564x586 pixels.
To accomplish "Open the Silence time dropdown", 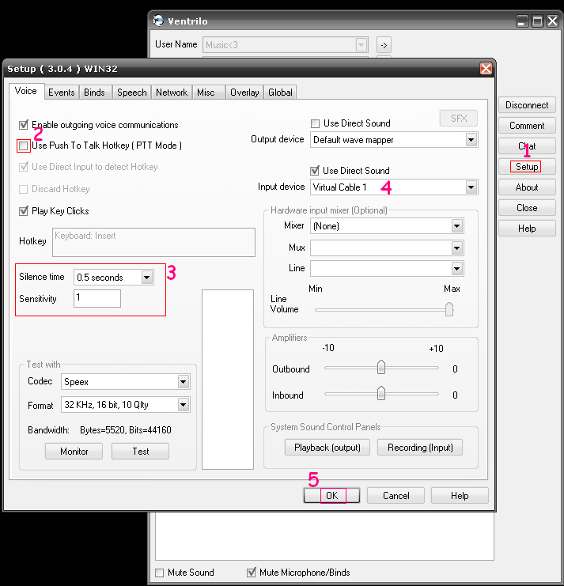I will pos(147,278).
